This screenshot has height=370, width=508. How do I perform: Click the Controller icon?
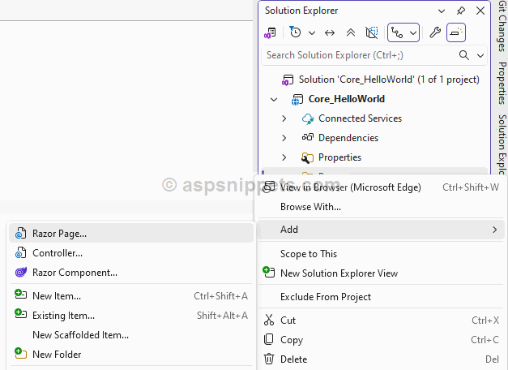[x=21, y=252]
